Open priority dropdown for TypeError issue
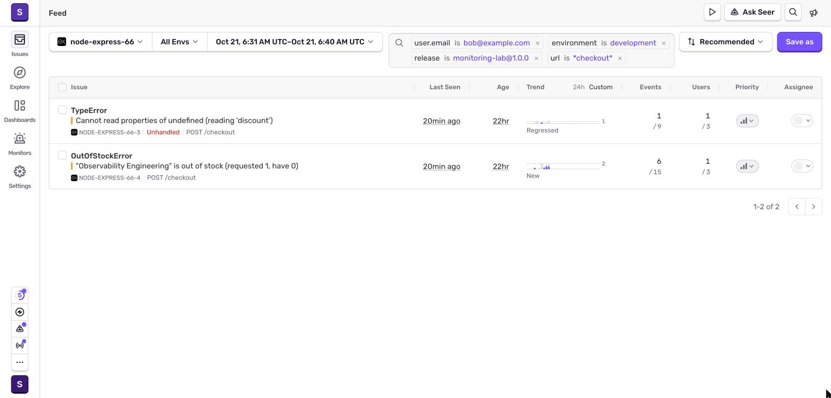The image size is (831, 398). tap(747, 121)
